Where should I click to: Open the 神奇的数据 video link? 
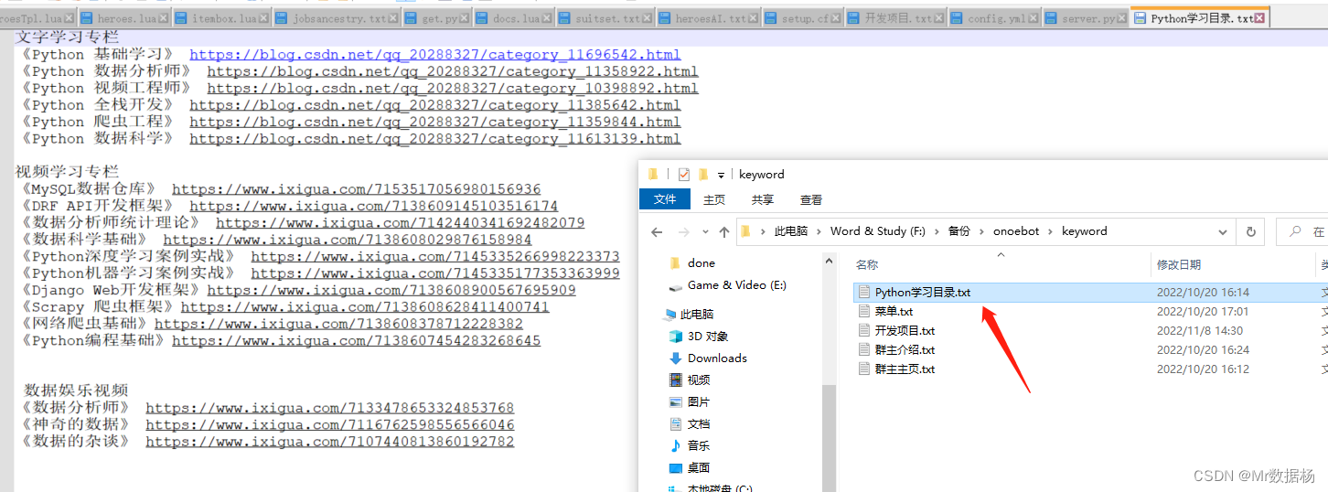(329, 425)
